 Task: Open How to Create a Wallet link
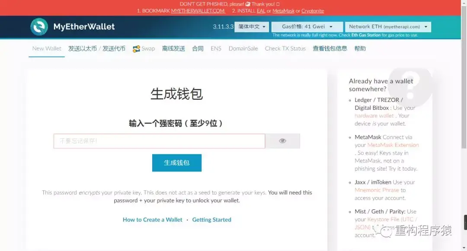153,220
